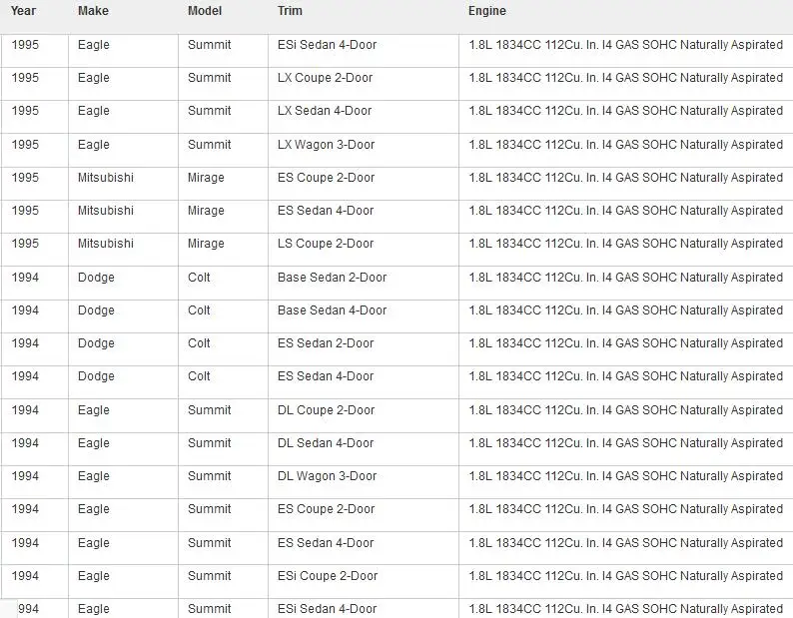Click the year 1995 in the LX Wagon 3-Door row
Image resolution: width=793 pixels, height=618 pixels.
pyautogui.click(x=25, y=144)
